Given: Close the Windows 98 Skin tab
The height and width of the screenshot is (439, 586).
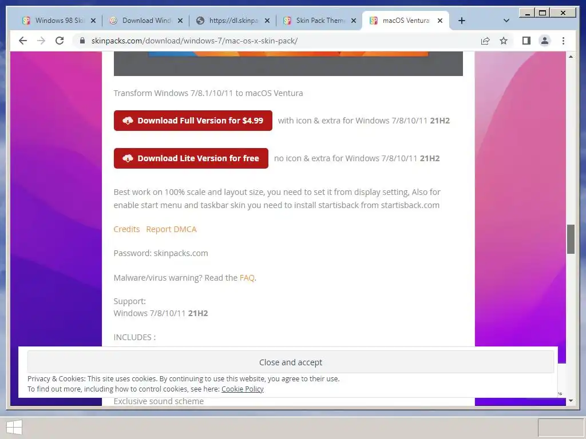Looking at the screenshot, I should (93, 21).
